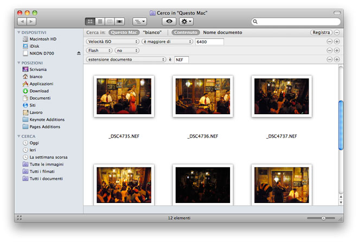Click the scroll down arrow

pyautogui.click(x=341, y=202)
